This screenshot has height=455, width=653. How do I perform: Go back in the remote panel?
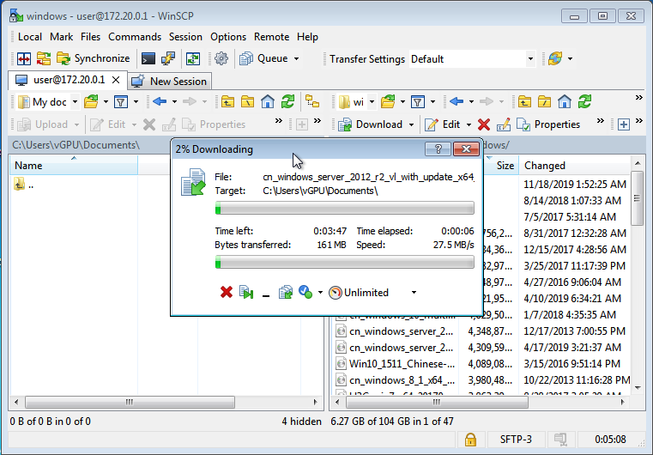(x=456, y=101)
